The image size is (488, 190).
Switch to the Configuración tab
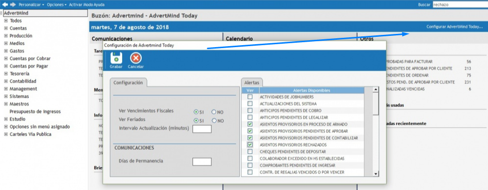(x=128, y=82)
